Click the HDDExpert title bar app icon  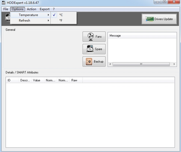(x=4, y=2)
